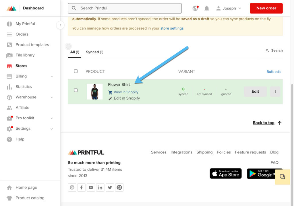Open the Dashboard heading link
The height and width of the screenshot is (206, 294).
[33, 8]
